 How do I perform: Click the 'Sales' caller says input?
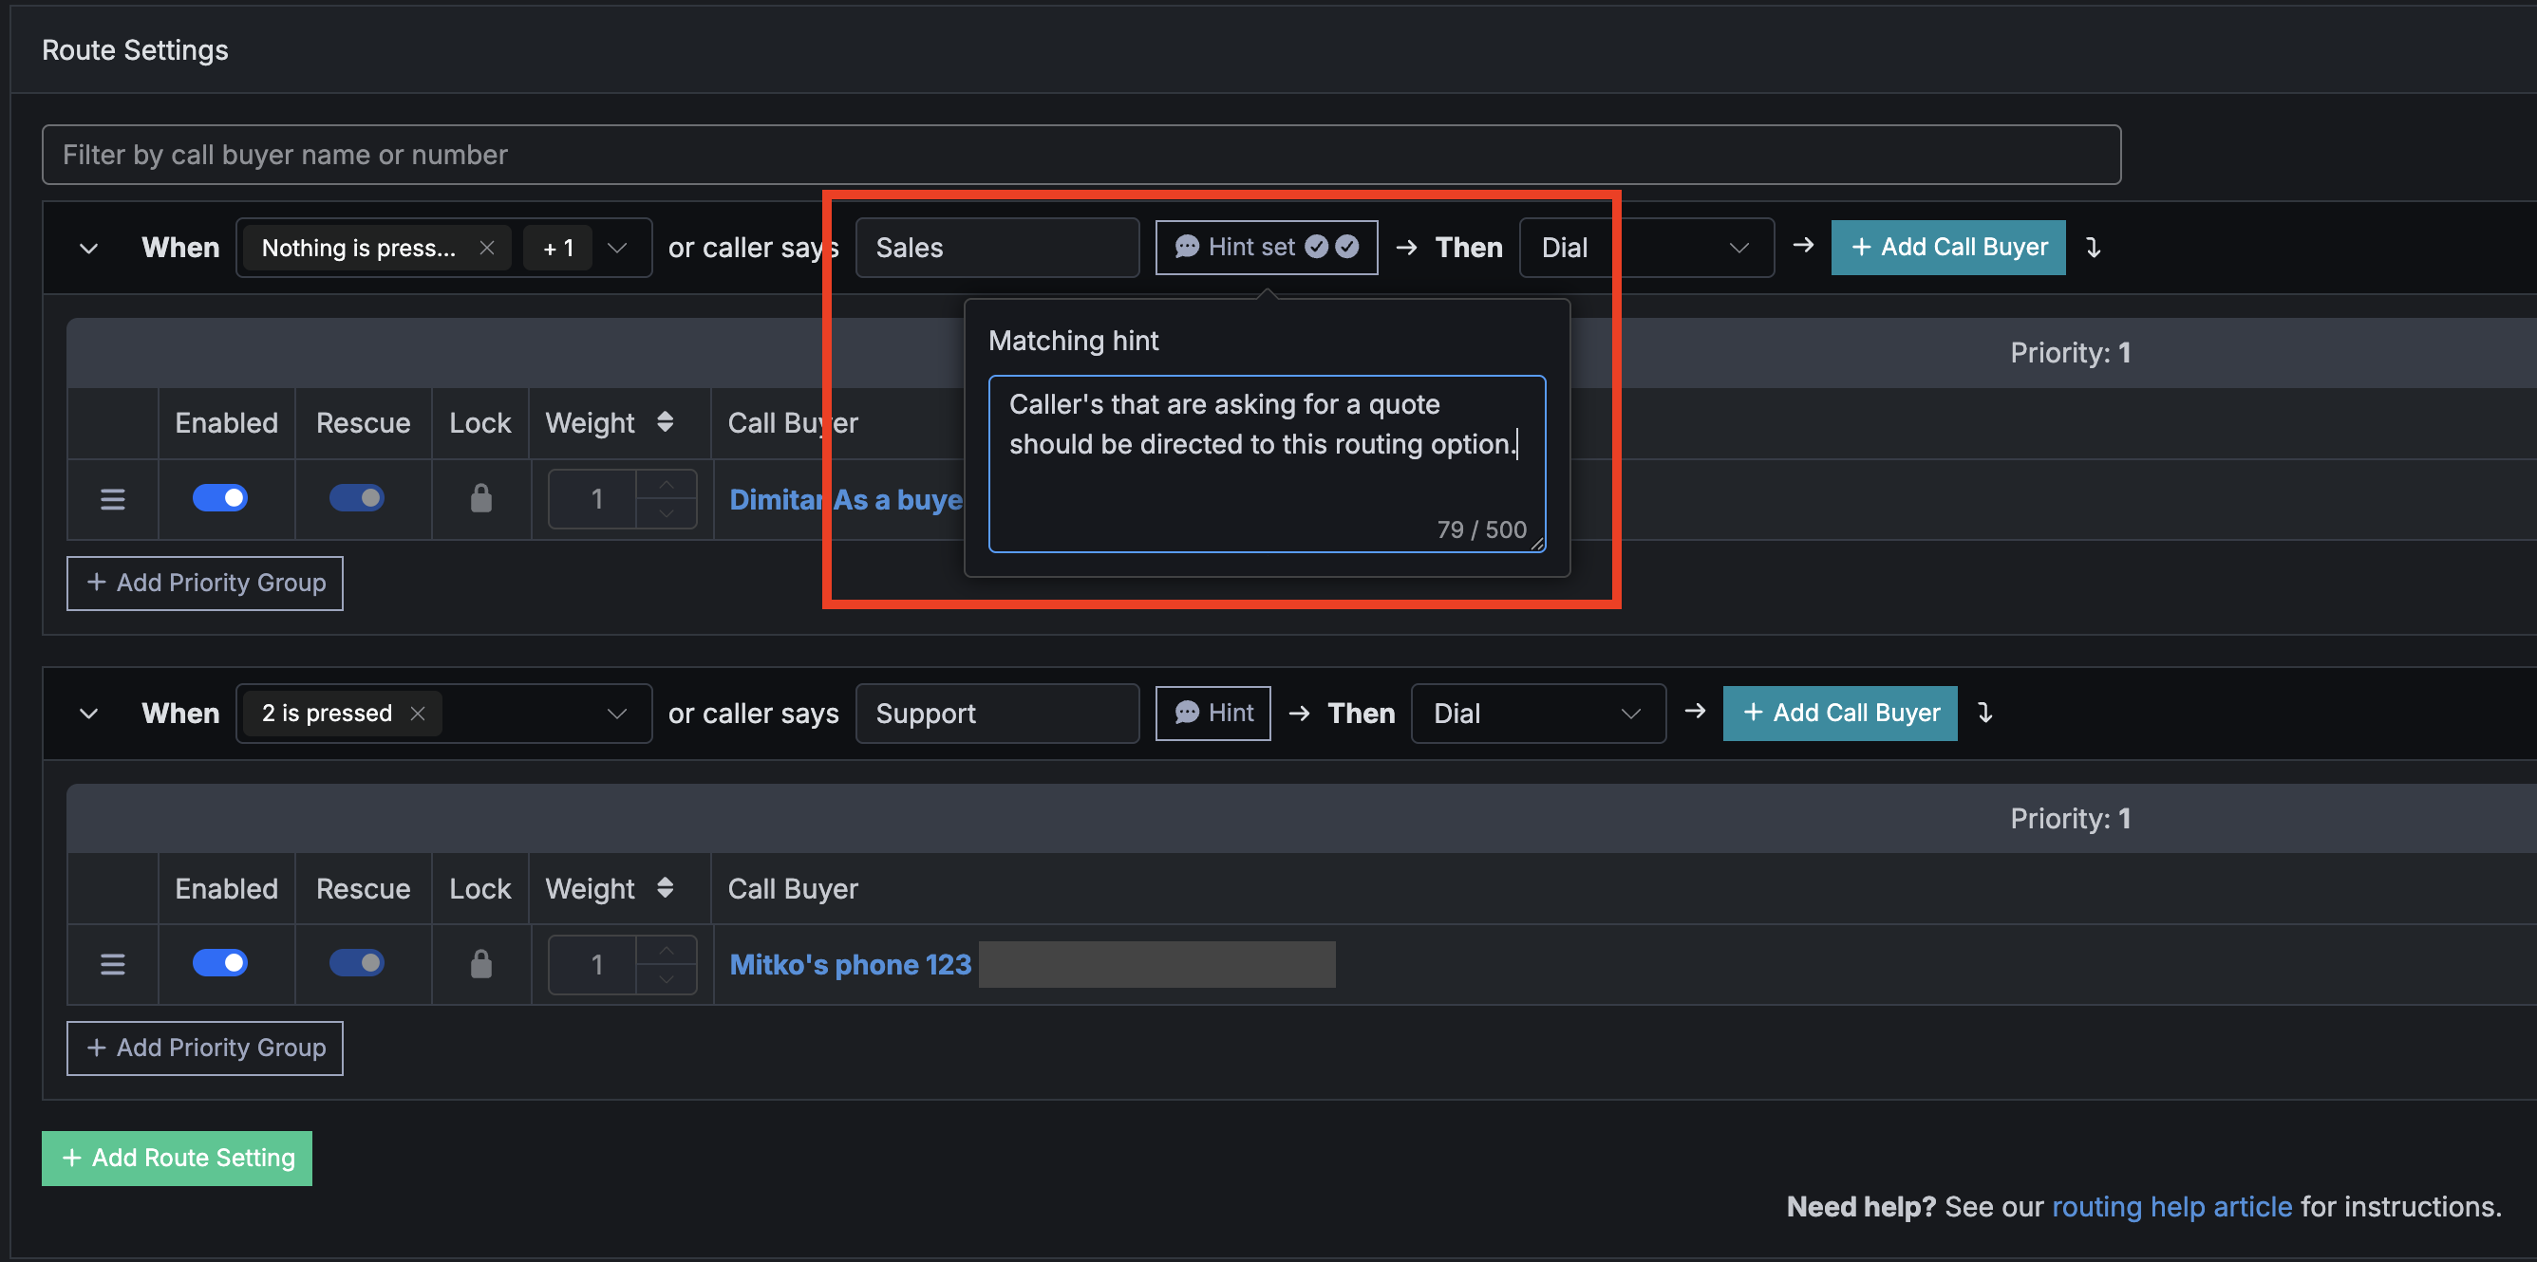(x=997, y=248)
